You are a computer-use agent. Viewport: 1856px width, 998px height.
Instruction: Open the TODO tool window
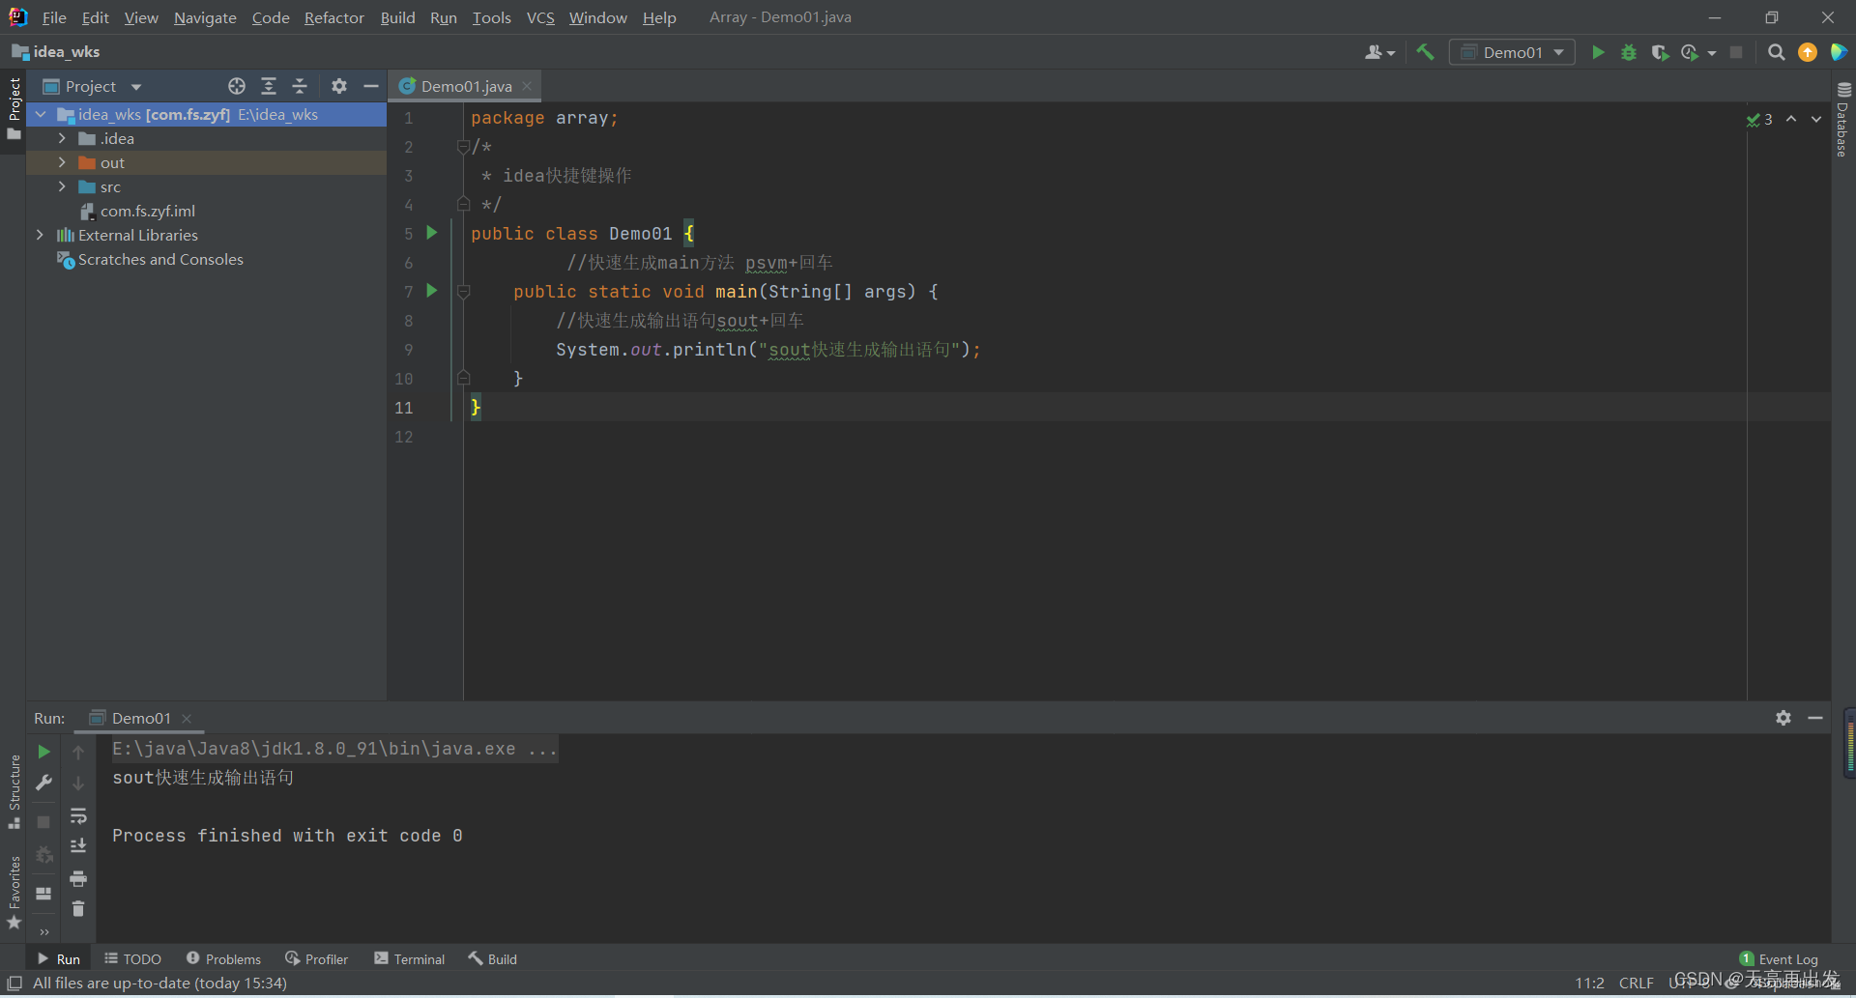coord(133,958)
